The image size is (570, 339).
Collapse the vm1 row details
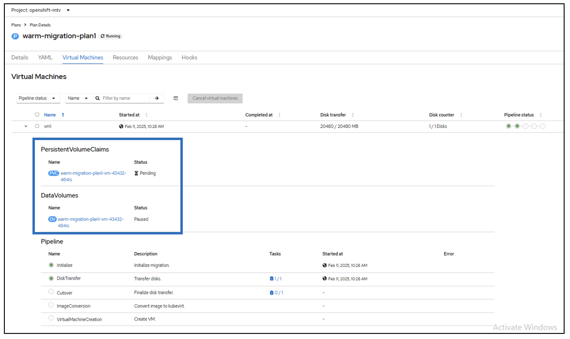point(26,126)
